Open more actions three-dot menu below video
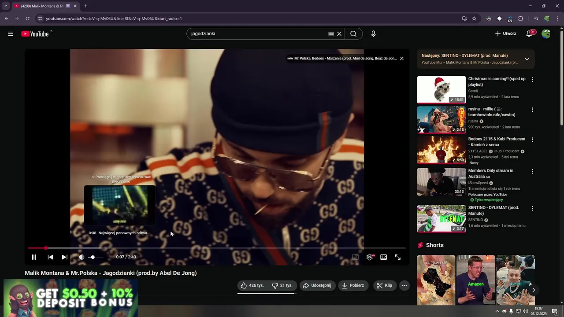Viewport: 564px width, 317px height. coord(404,285)
